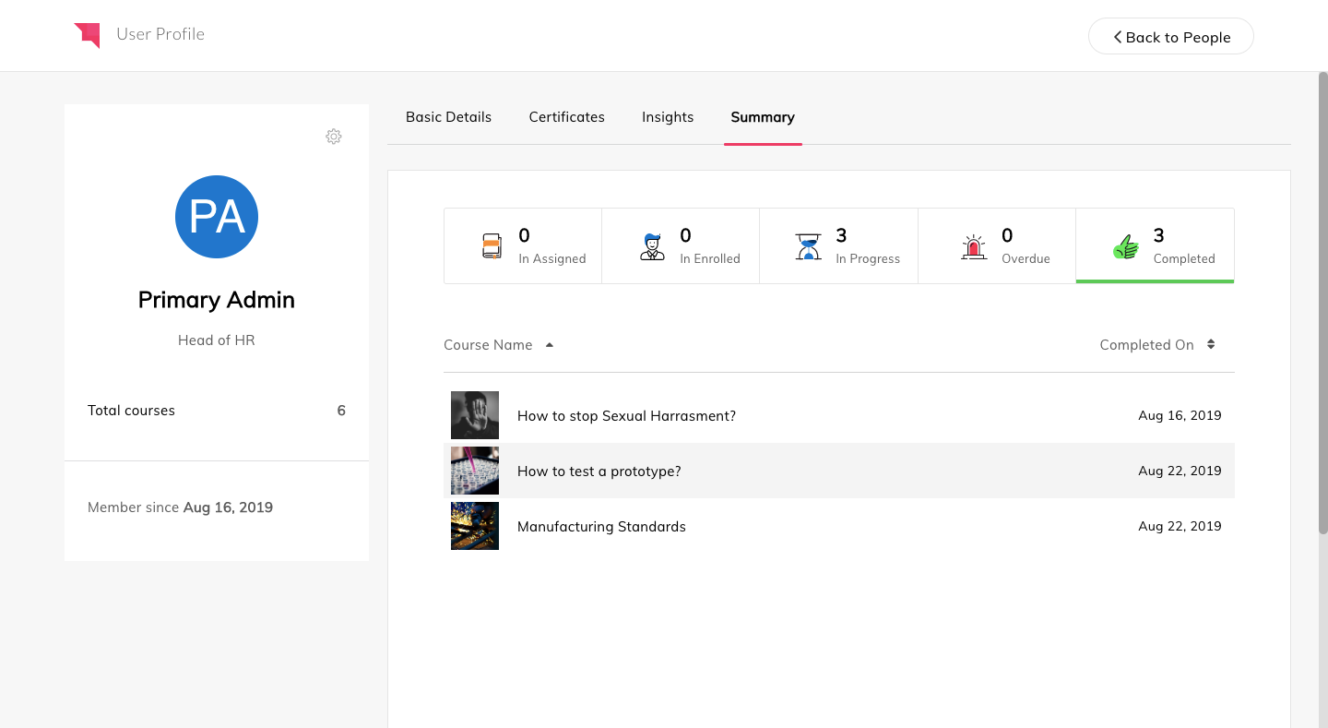Select the Insights tab
This screenshot has height=728, width=1328.
point(668,117)
